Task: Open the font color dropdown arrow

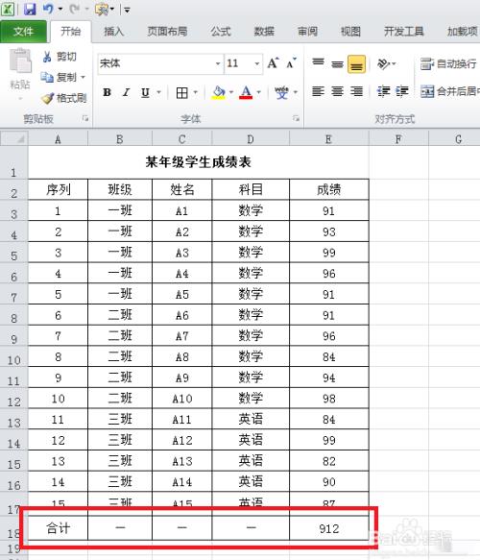Action: [x=259, y=92]
